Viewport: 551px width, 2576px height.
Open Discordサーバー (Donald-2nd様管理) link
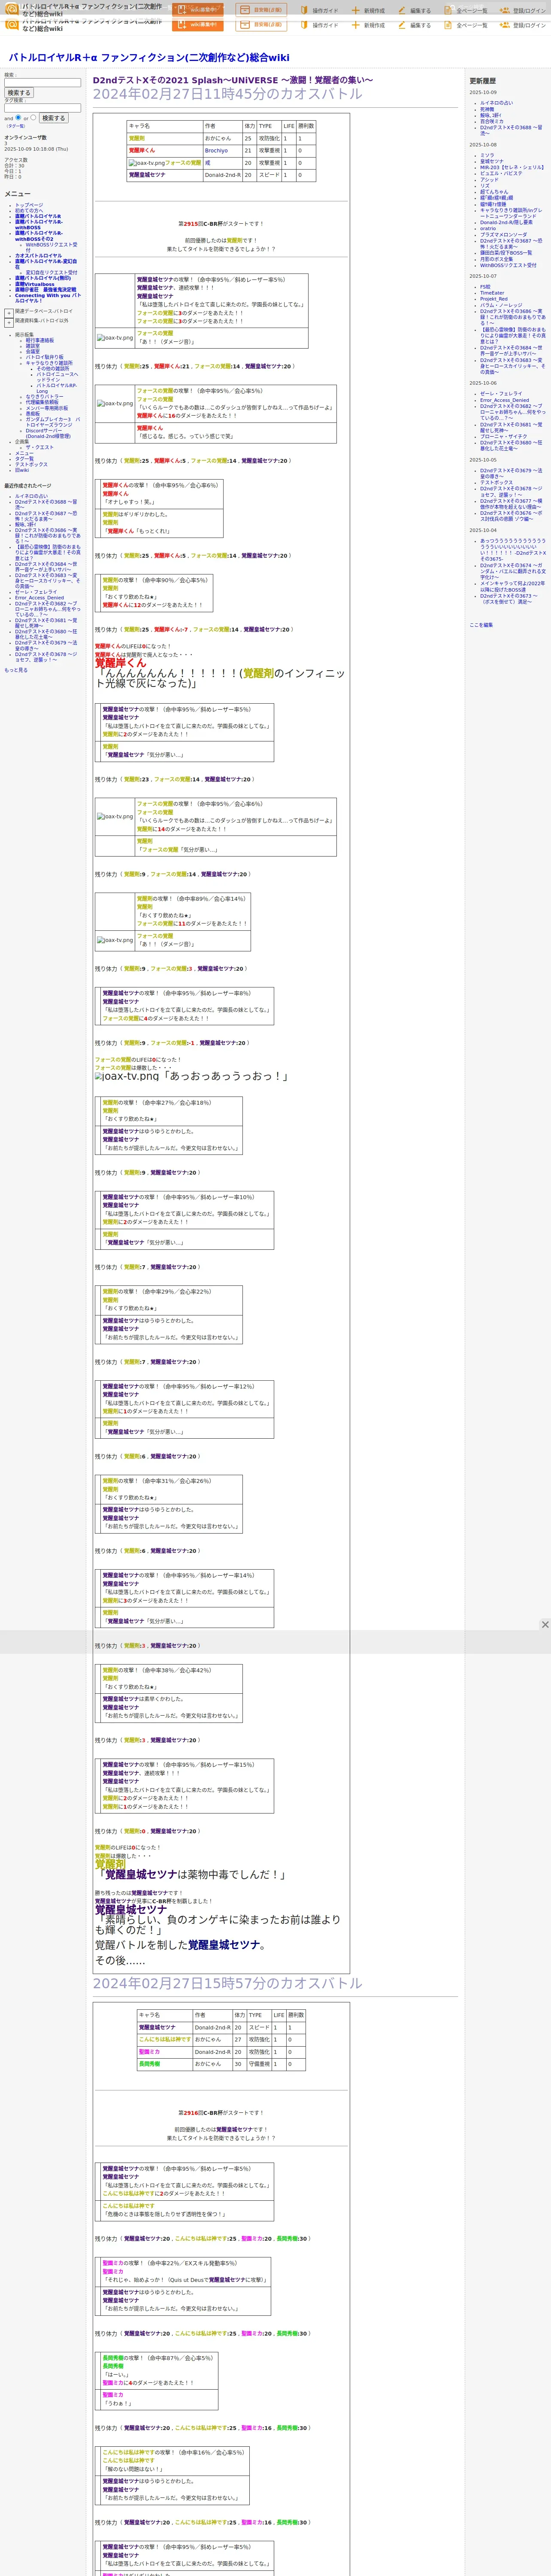48,433
